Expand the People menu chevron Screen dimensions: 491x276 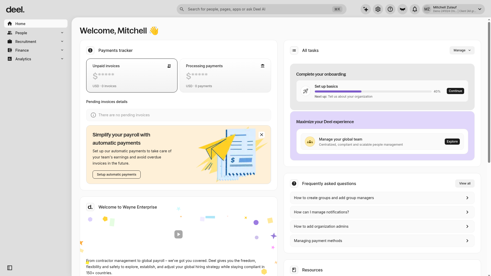[x=62, y=33]
